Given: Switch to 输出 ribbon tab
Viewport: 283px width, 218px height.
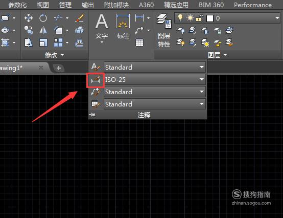Looking at the screenshot, I should (x=87, y=5).
